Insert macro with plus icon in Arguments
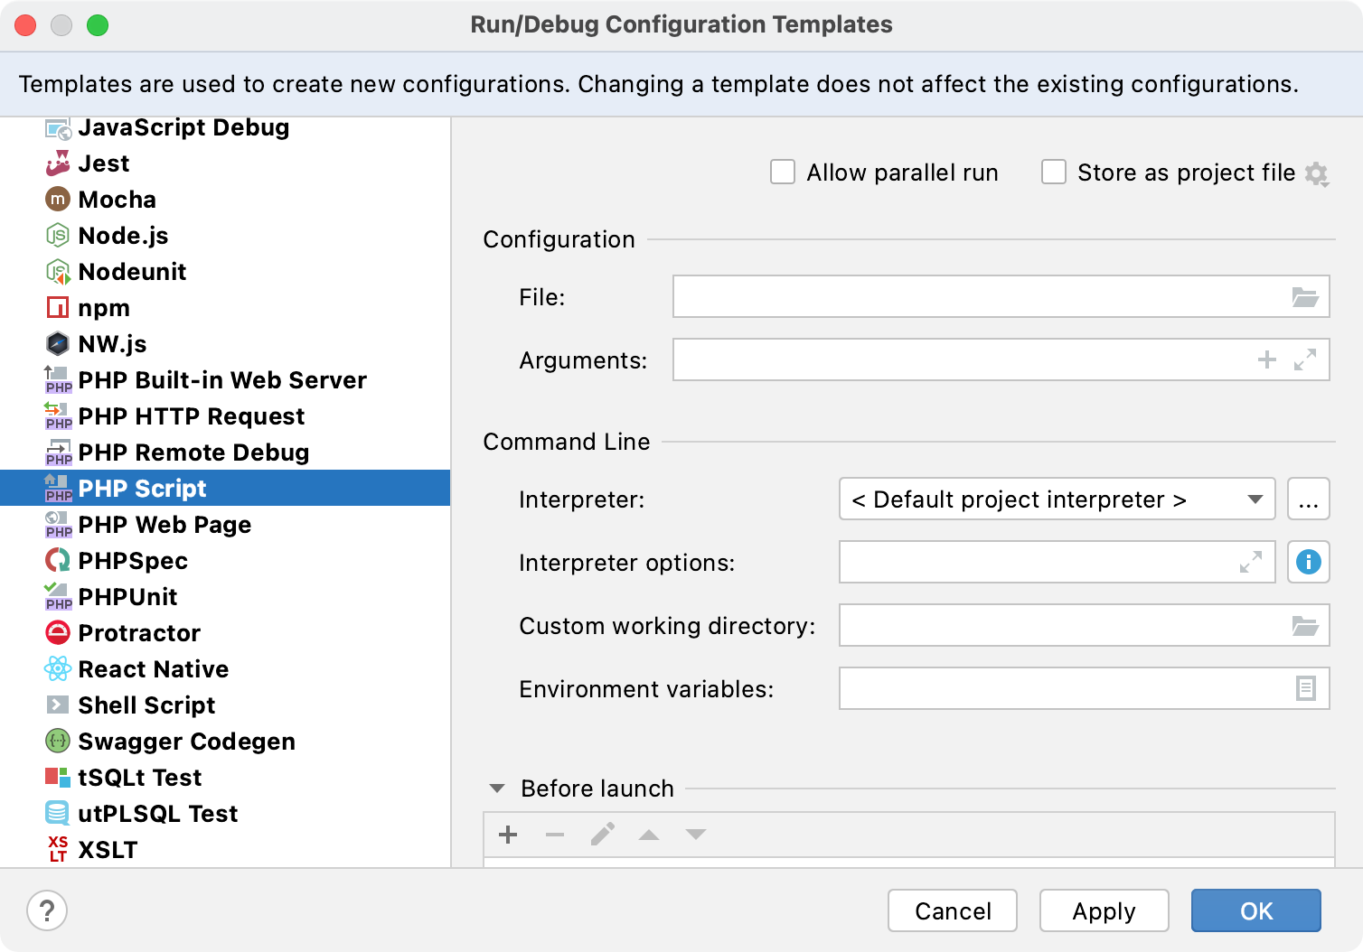Image resolution: width=1363 pixels, height=952 pixels. [x=1267, y=360]
